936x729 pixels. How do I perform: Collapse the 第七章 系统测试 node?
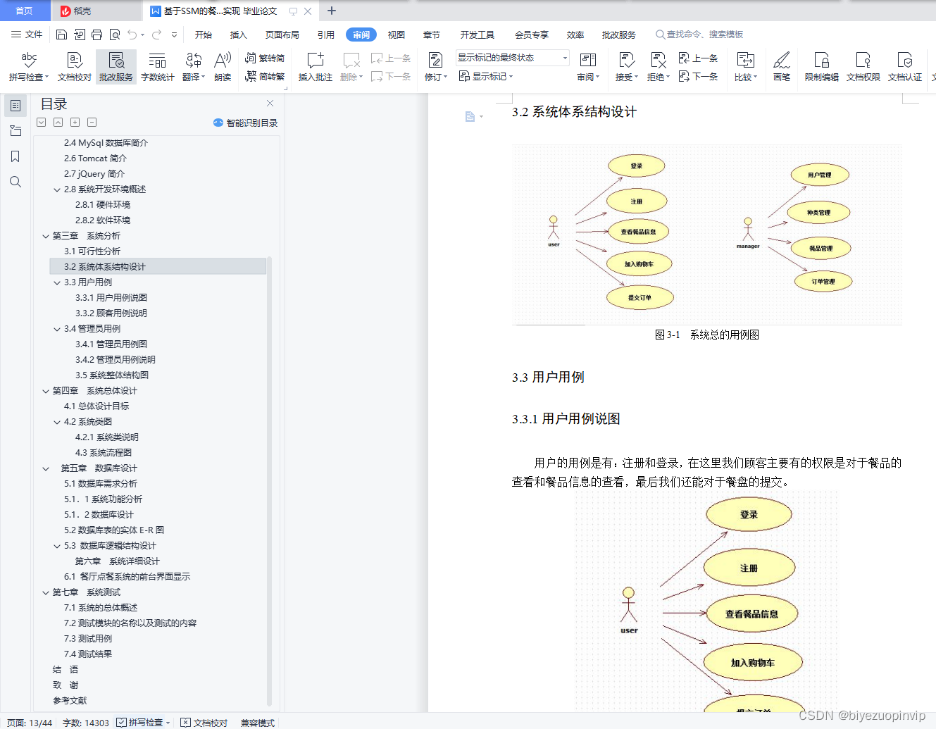pyautogui.click(x=46, y=592)
